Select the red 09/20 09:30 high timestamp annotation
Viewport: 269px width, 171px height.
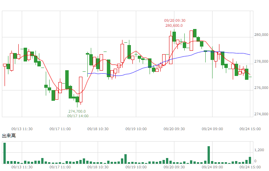(x=175, y=21)
